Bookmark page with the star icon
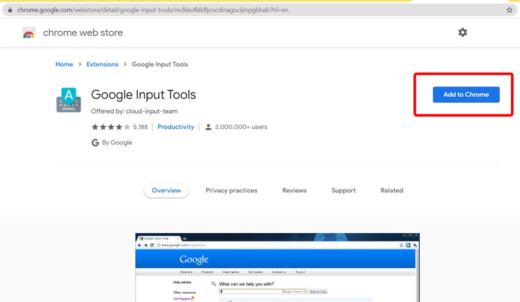520x302 pixels. 510,10
